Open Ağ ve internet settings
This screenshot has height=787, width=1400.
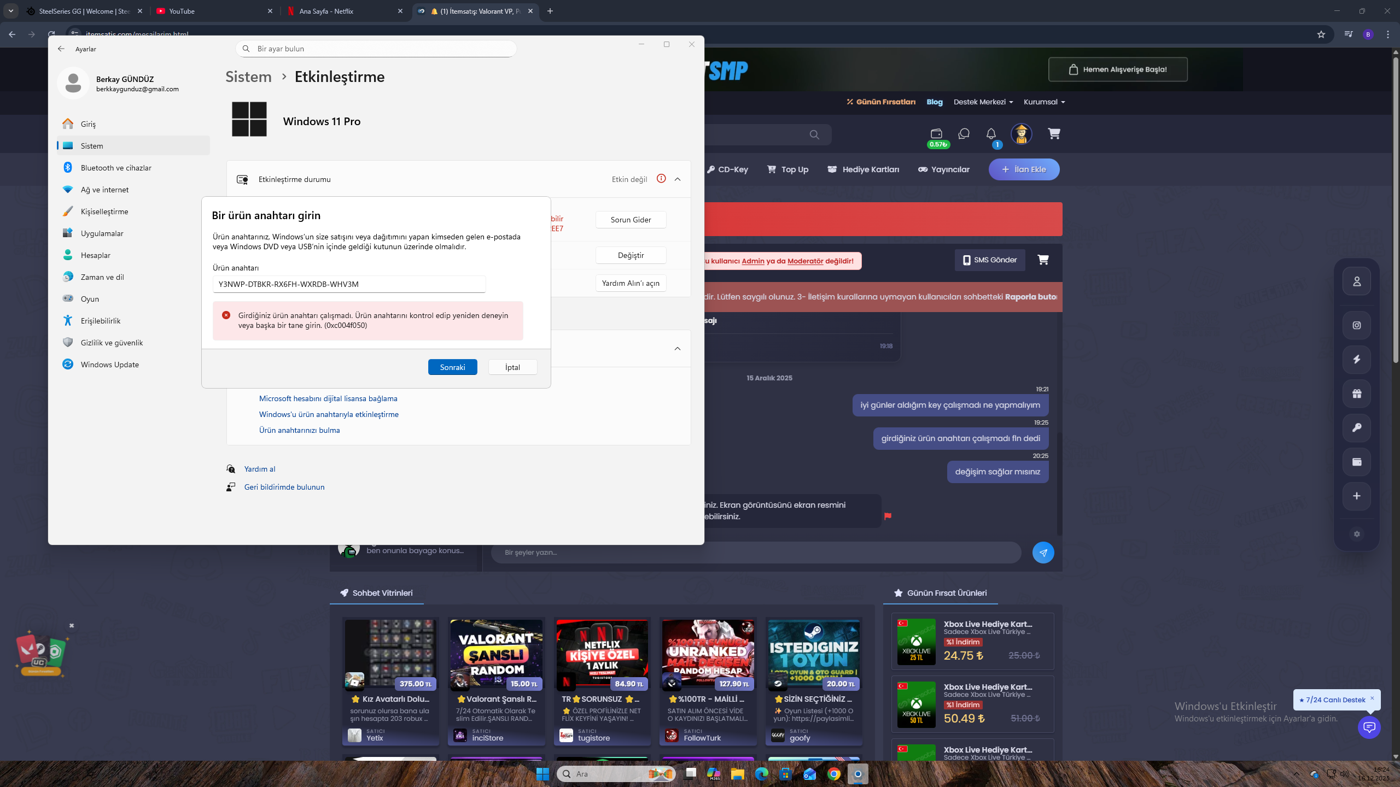click(133, 190)
